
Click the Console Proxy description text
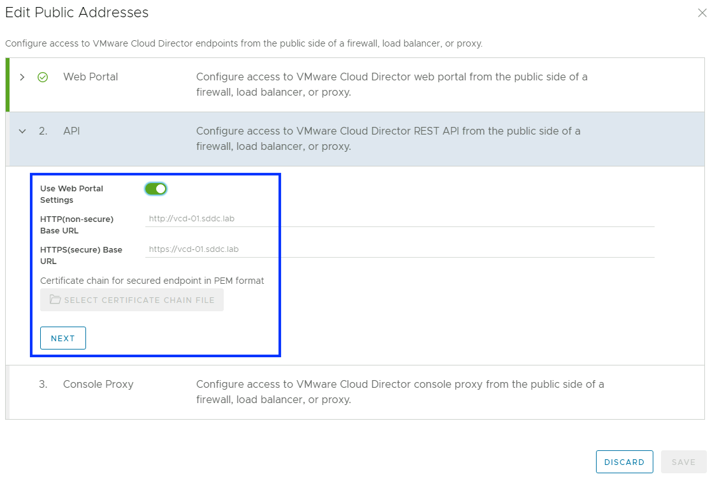click(400, 392)
